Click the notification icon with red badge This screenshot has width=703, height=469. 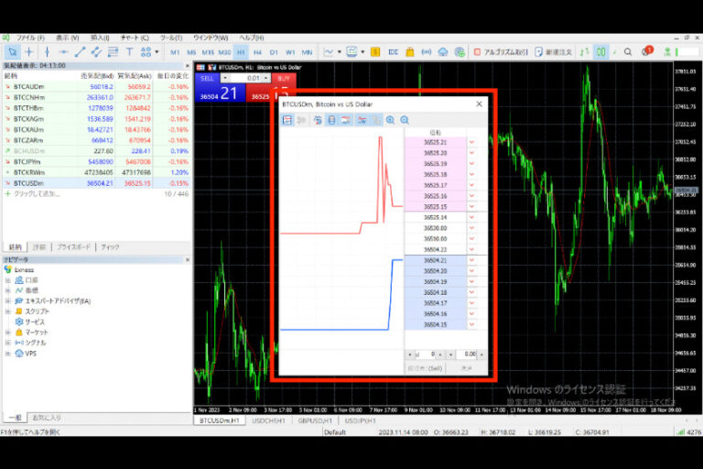coord(646,51)
